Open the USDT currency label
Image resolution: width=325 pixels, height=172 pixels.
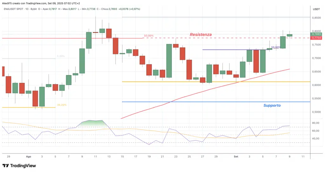316,9
